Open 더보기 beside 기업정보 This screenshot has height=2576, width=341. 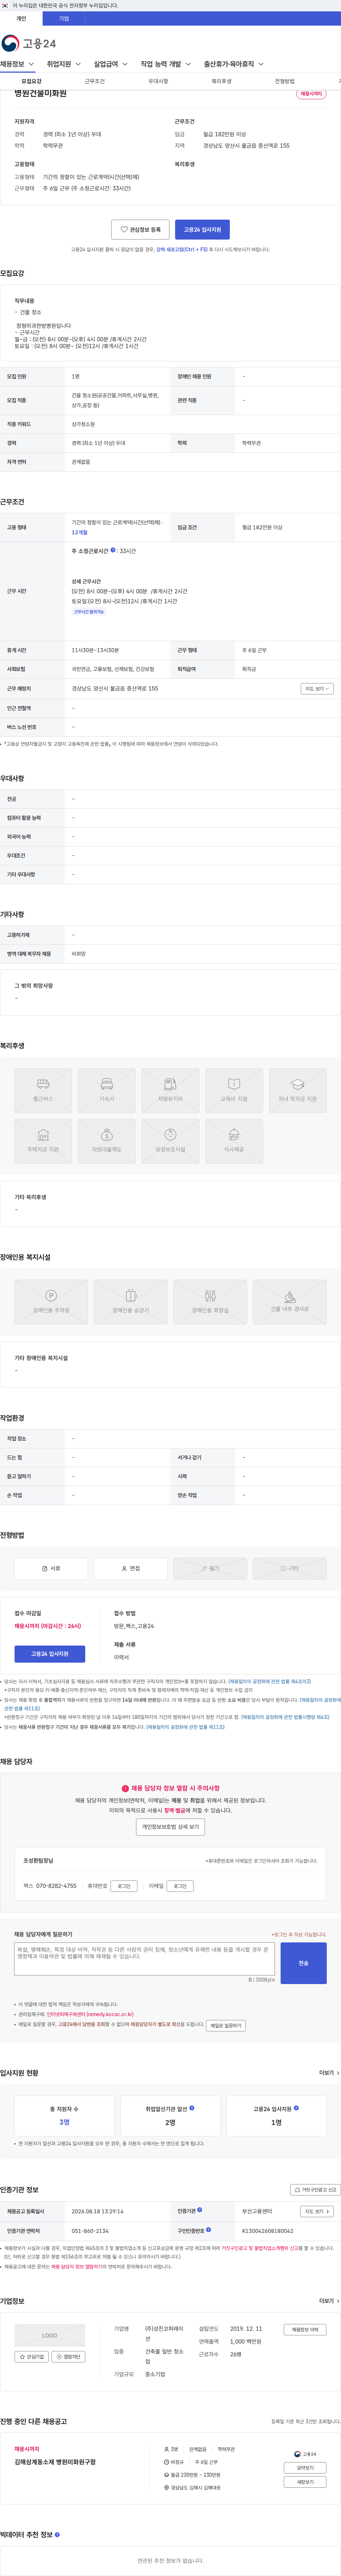(329, 2301)
